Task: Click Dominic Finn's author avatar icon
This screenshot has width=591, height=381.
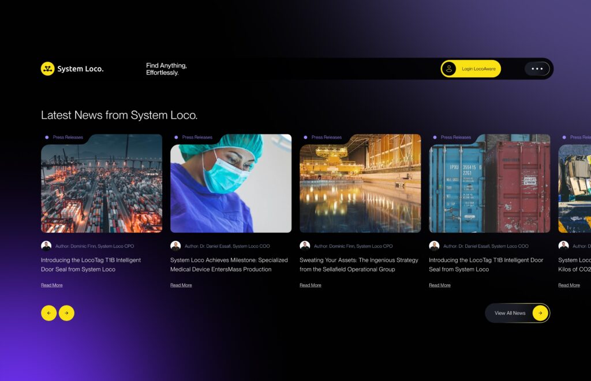Action: point(46,245)
